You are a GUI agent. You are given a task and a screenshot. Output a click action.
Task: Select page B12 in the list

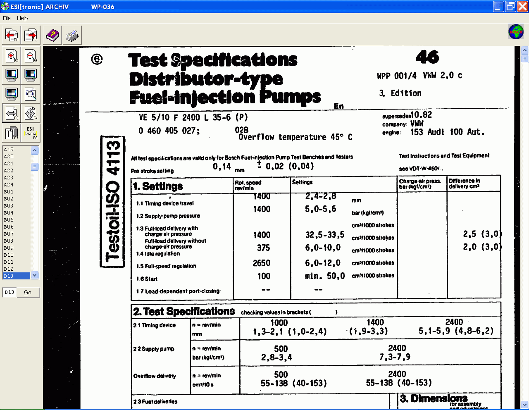coord(17,269)
